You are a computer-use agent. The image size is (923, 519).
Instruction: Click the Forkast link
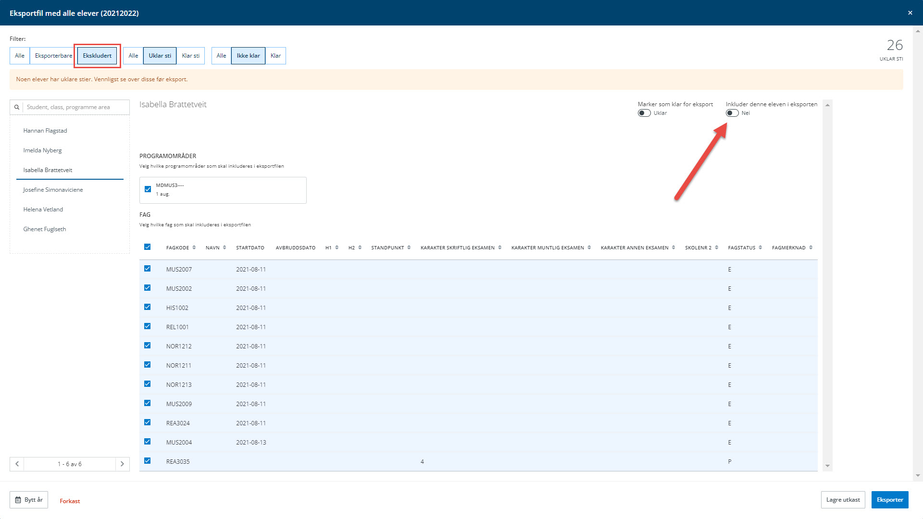click(x=70, y=501)
